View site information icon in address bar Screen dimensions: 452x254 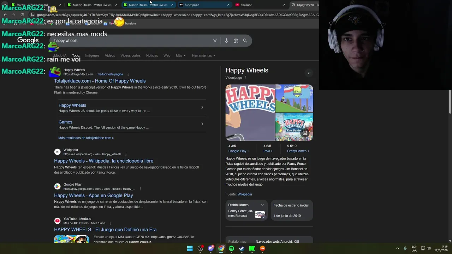click(x=32, y=15)
